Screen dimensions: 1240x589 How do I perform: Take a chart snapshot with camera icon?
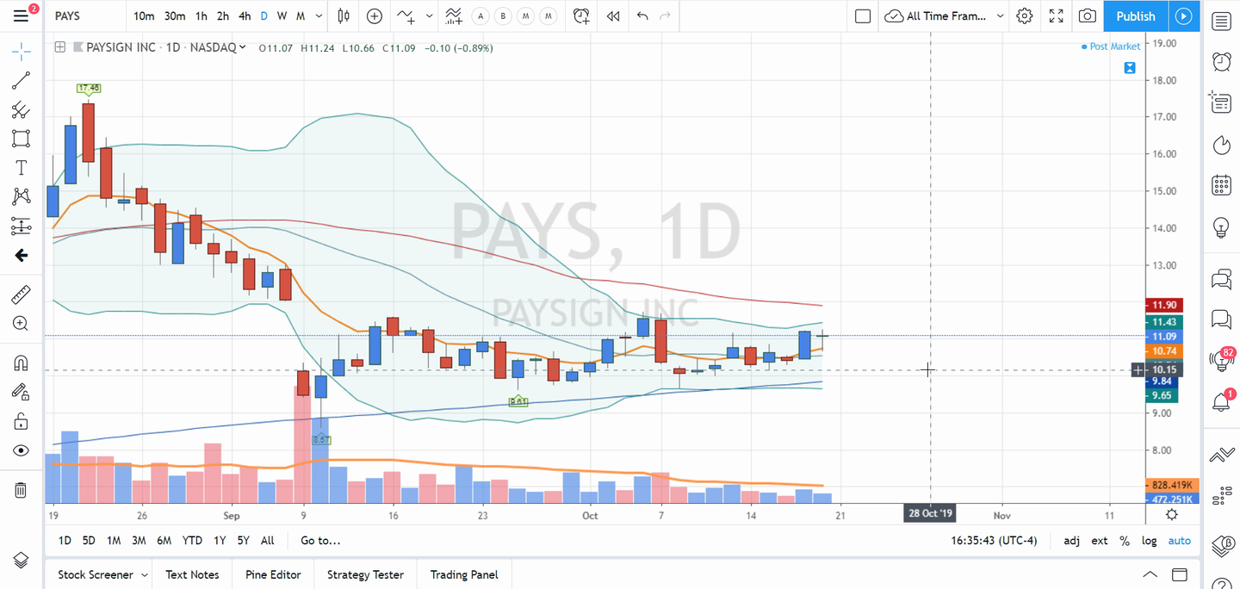click(1088, 15)
